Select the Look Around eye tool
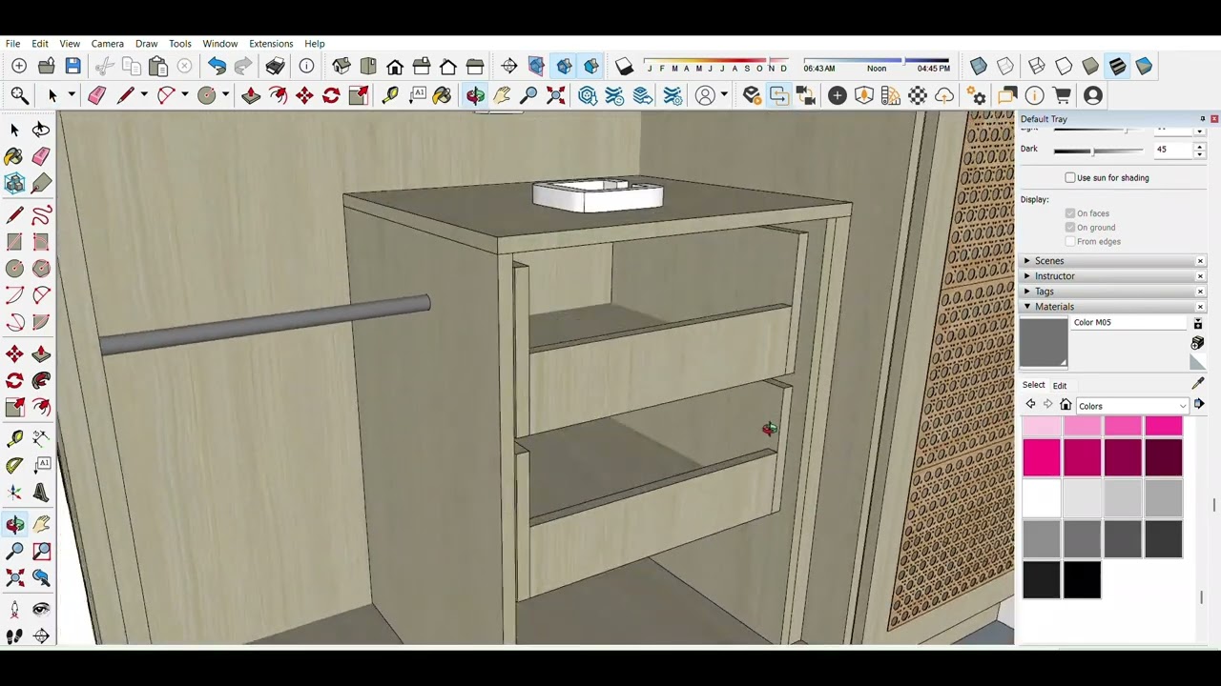The width and height of the screenshot is (1221, 686). 41,610
